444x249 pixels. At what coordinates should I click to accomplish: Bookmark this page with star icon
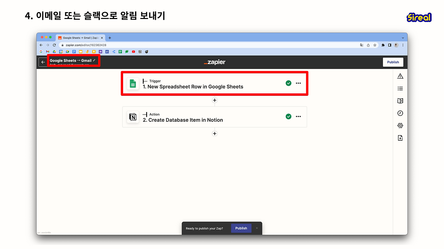coord(375,45)
